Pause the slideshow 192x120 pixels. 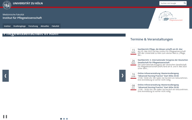click(x=5, y=116)
